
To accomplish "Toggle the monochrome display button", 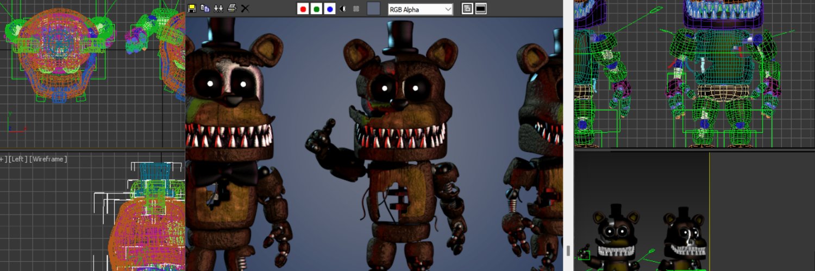I will coord(356,9).
